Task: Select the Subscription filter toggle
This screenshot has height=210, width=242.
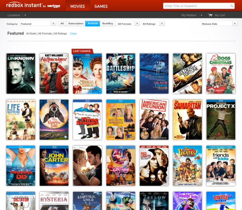Action: pyautogui.click(x=76, y=23)
